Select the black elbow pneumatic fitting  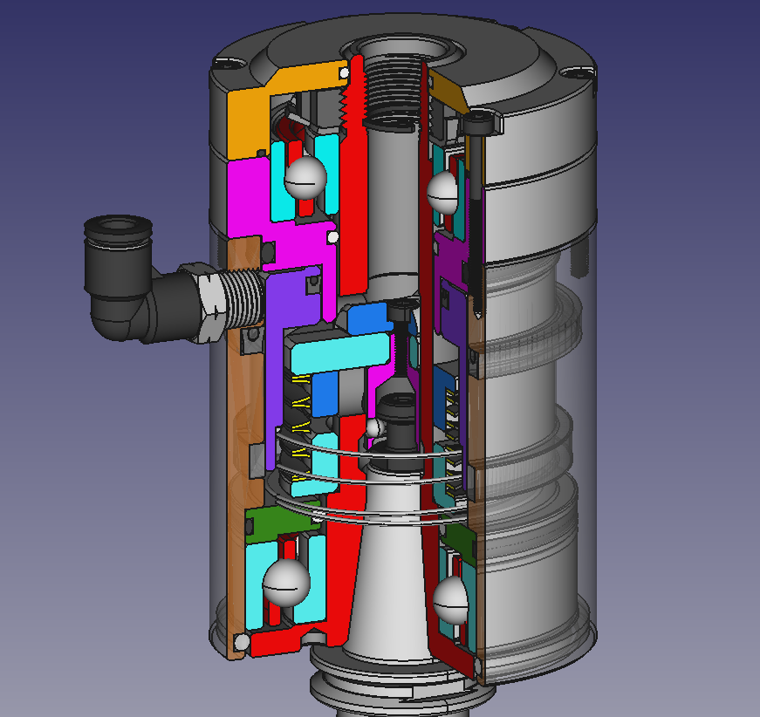tap(140, 278)
